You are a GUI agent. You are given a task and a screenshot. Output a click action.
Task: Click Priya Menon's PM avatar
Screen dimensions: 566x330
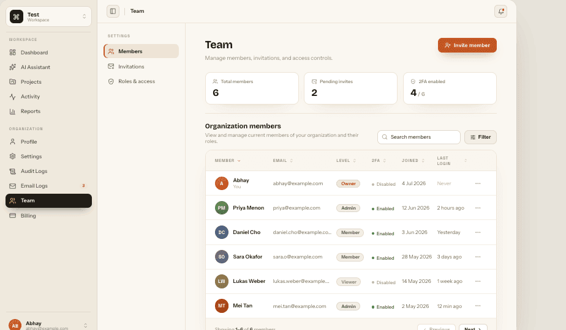(222, 208)
